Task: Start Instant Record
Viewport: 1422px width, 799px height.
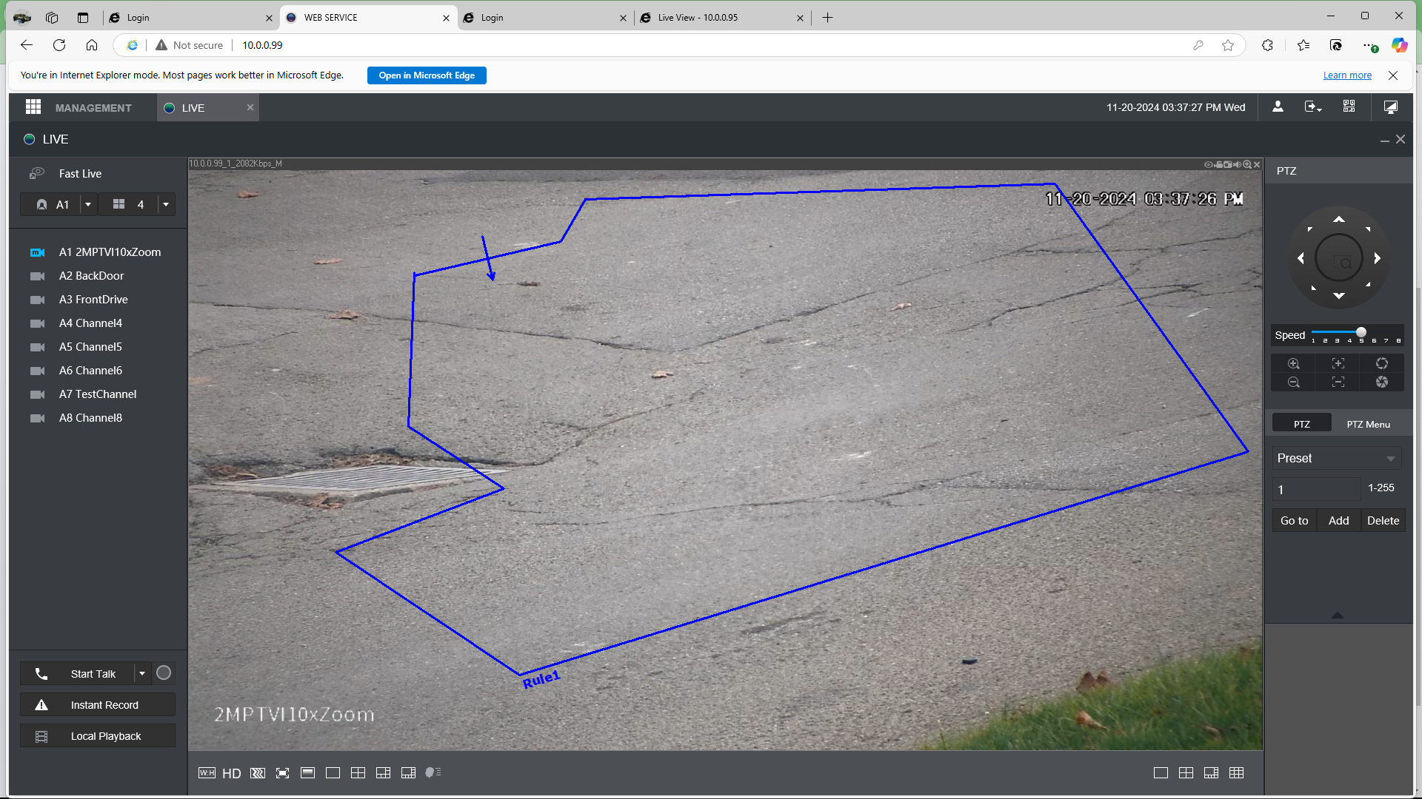Action: pyautogui.click(x=98, y=705)
